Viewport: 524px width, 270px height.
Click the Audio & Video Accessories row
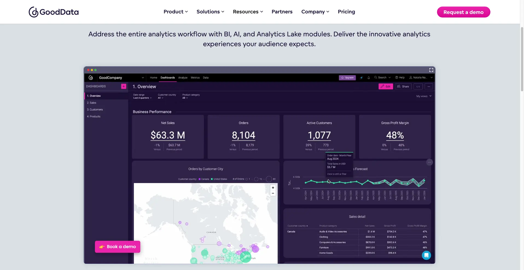[373, 232]
